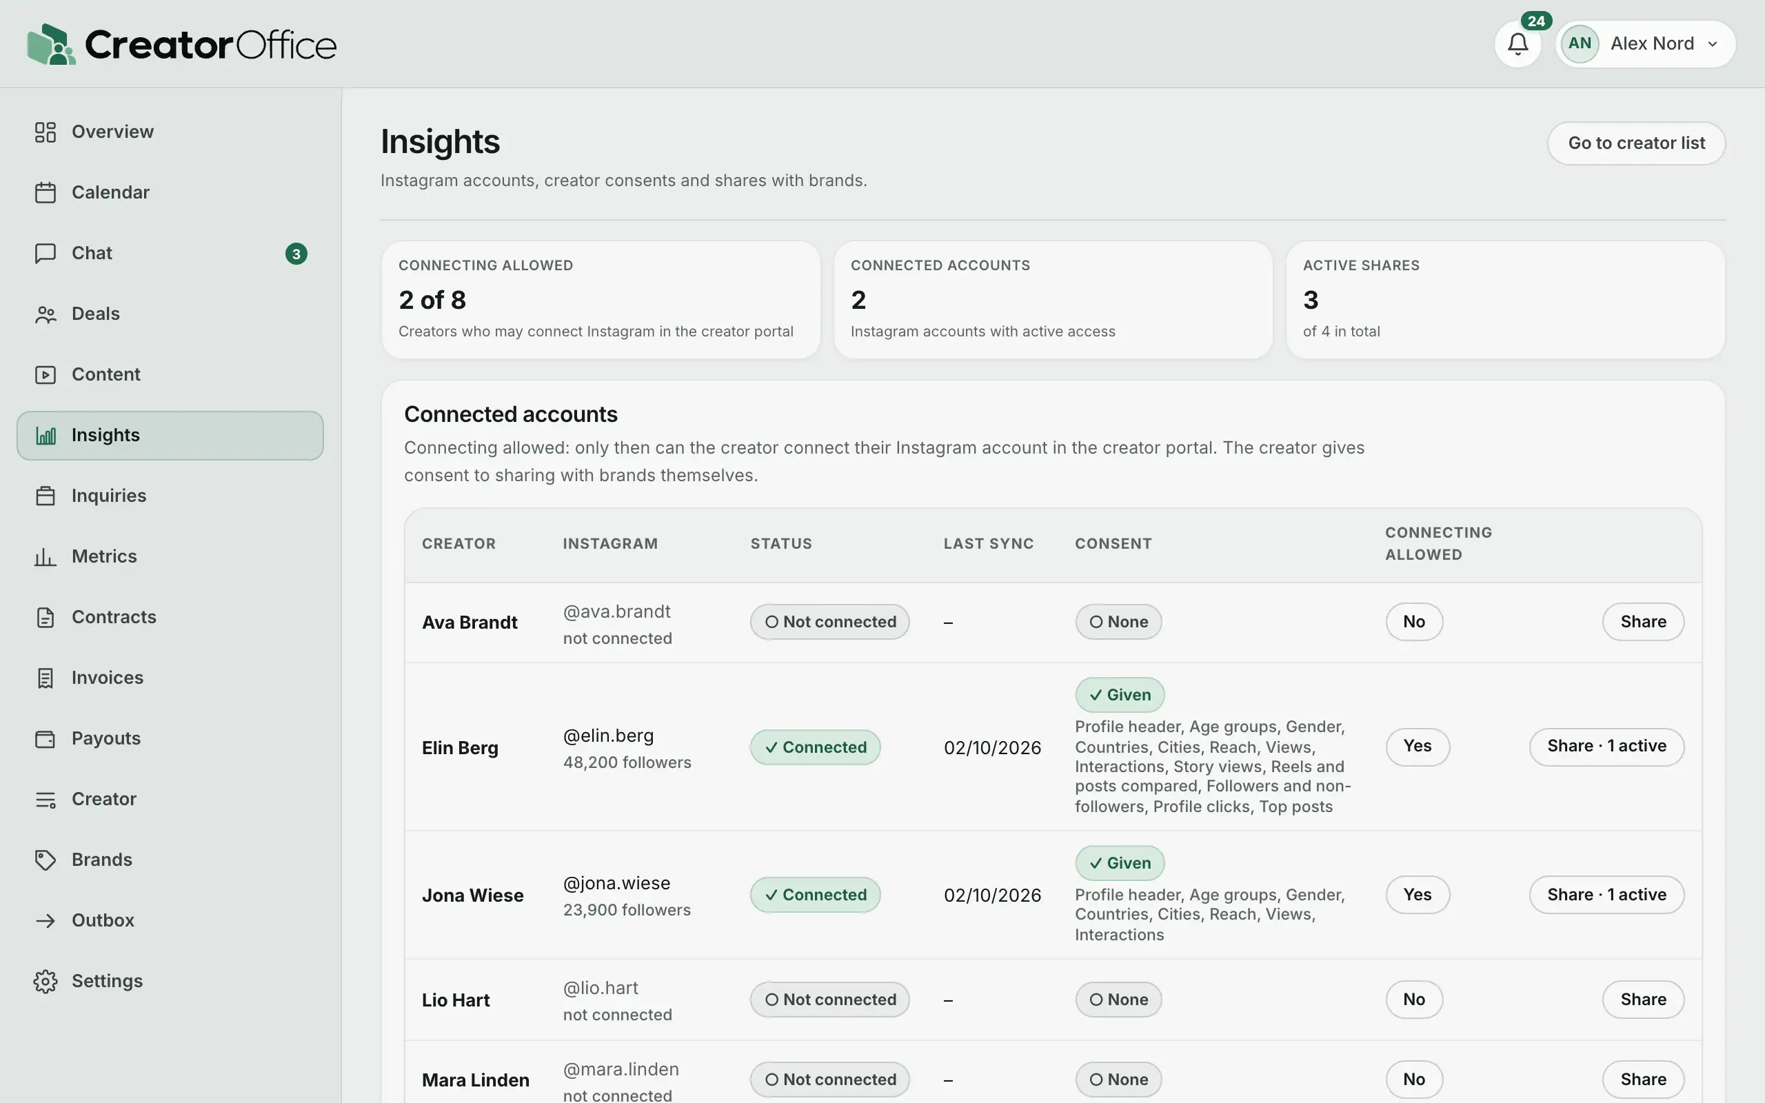This screenshot has height=1103, width=1765.
Task: Click Go to creator list button
Action: click(x=1636, y=143)
